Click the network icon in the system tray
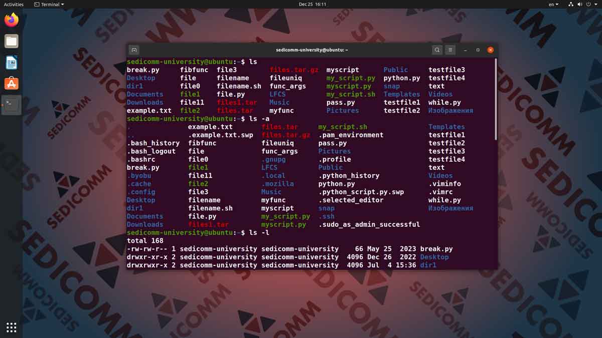The height and width of the screenshot is (338, 602). 571,4
